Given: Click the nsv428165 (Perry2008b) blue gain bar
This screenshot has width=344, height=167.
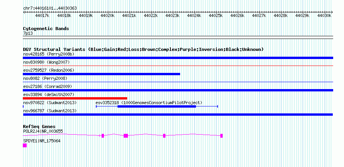Looking at the screenshot, I should [x=178, y=58].
